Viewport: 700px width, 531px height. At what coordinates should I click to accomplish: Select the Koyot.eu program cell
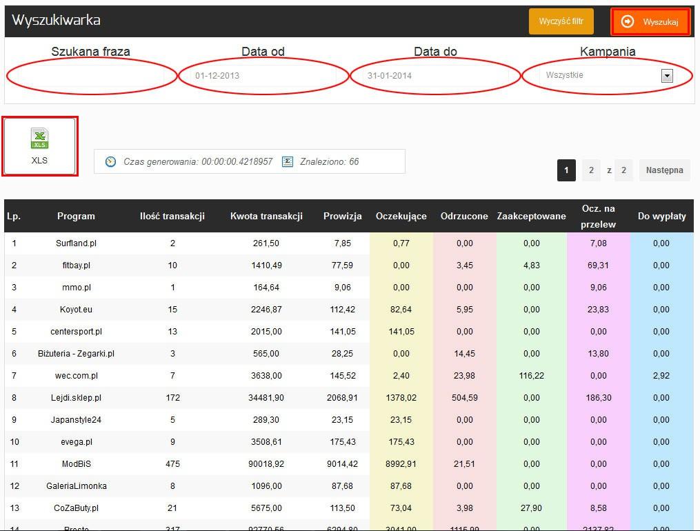pos(76,309)
